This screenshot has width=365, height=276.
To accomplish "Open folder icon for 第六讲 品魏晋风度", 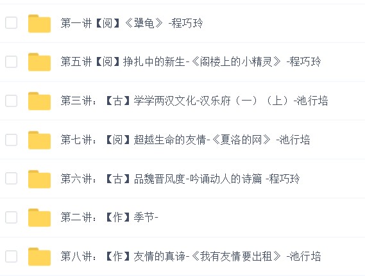I will [x=39, y=179].
